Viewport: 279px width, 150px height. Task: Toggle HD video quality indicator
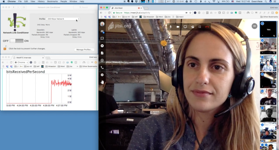pos(254,26)
